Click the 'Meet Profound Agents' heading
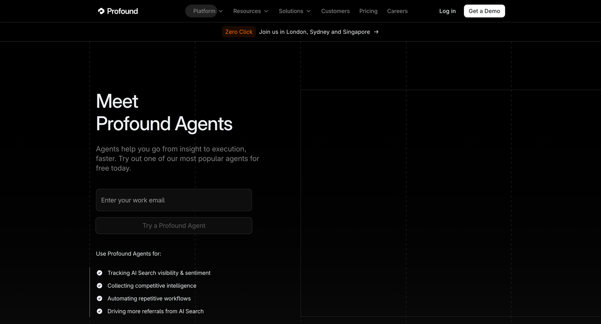 point(164,112)
